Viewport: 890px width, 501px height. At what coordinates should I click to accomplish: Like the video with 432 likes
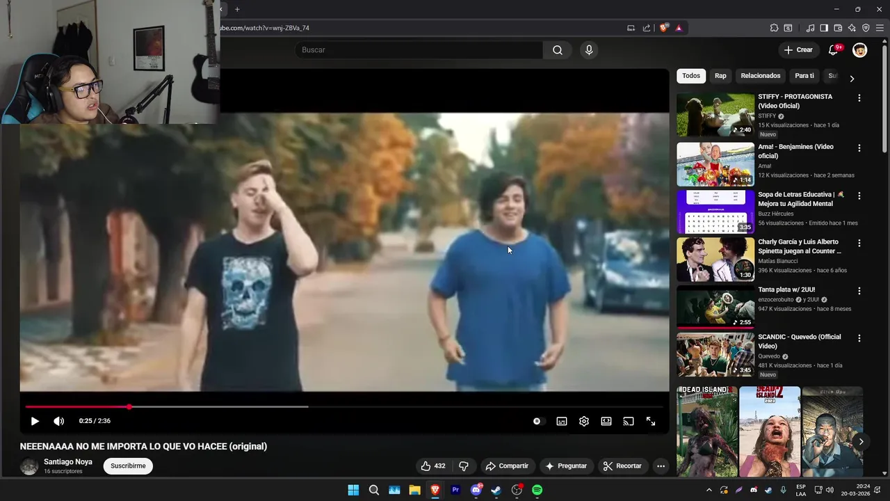(x=432, y=466)
